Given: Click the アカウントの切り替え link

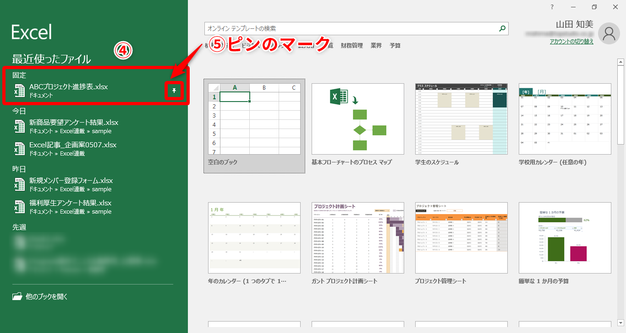Looking at the screenshot, I should pos(571,41).
